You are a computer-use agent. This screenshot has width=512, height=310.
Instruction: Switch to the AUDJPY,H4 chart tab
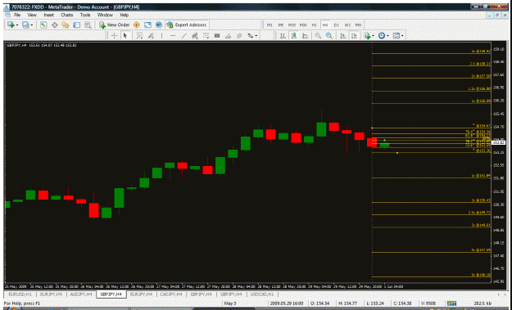(x=81, y=294)
